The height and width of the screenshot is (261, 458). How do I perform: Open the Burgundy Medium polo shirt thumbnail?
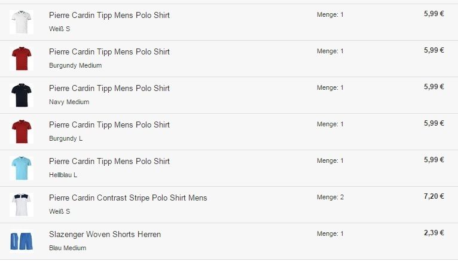21,59
